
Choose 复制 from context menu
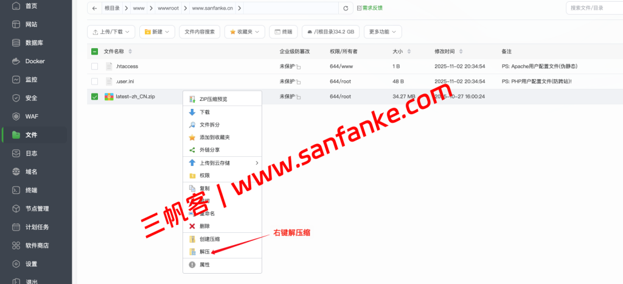click(222, 189)
